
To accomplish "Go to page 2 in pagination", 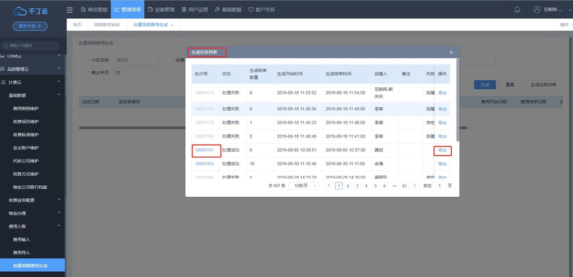I will (x=348, y=186).
